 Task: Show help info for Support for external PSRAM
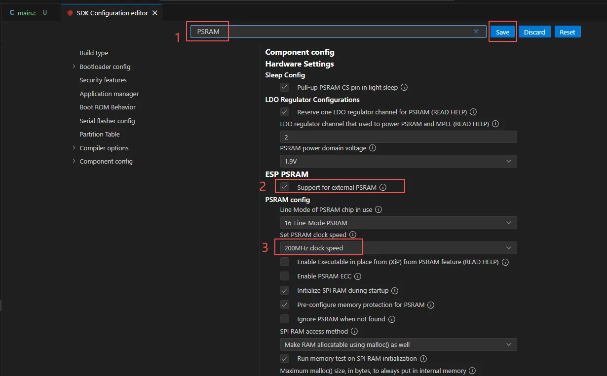[383, 187]
